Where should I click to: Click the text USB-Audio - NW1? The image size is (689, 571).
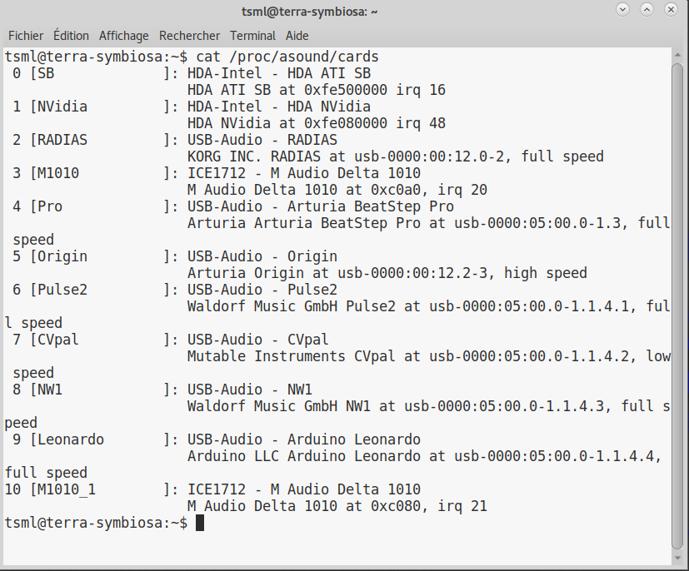(x=250, y=390)
